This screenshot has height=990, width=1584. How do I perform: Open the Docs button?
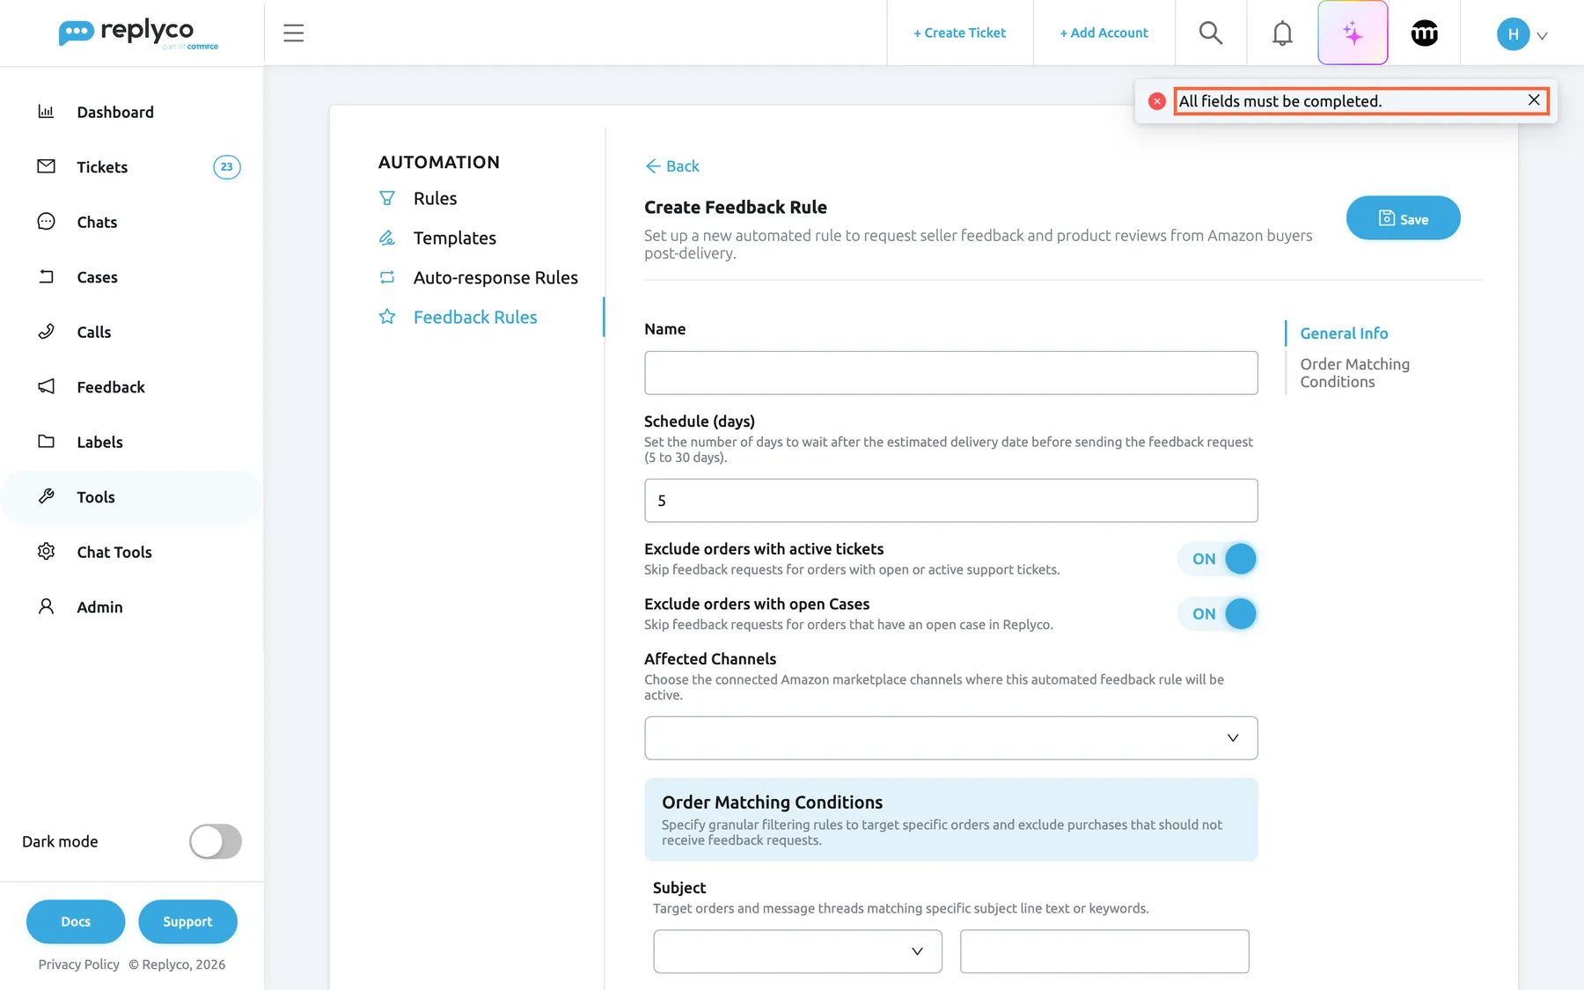coord(76,921)
